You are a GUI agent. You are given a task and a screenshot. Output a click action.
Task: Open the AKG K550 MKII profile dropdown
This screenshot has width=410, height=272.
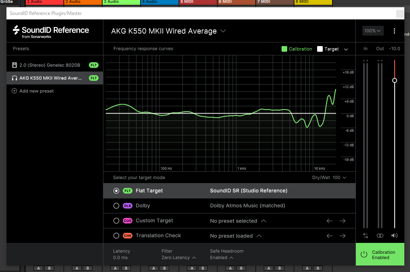click(168, 31)
